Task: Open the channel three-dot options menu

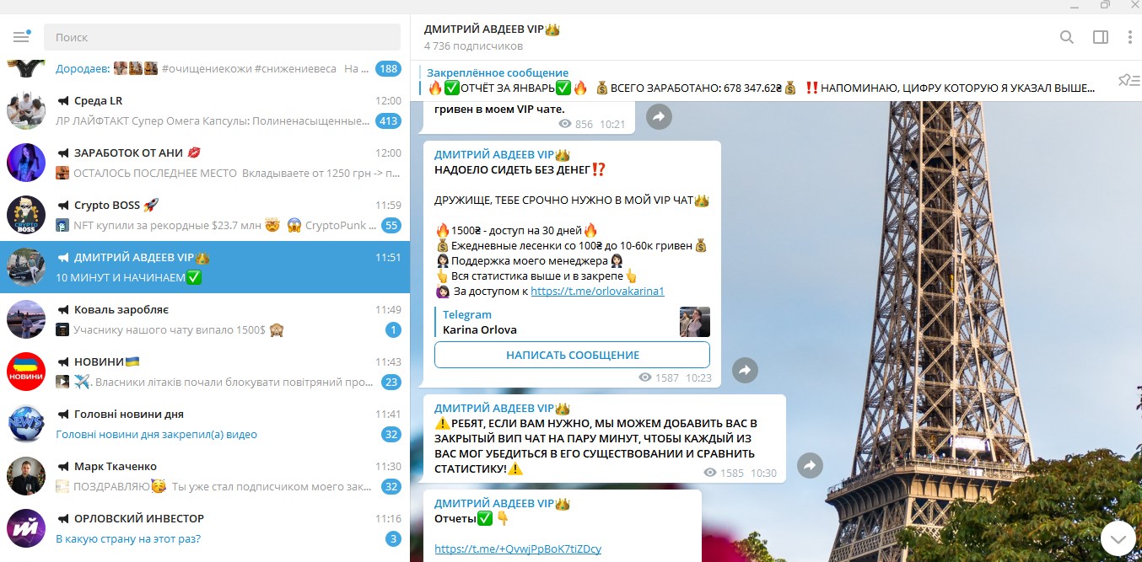Action: 1130,37
